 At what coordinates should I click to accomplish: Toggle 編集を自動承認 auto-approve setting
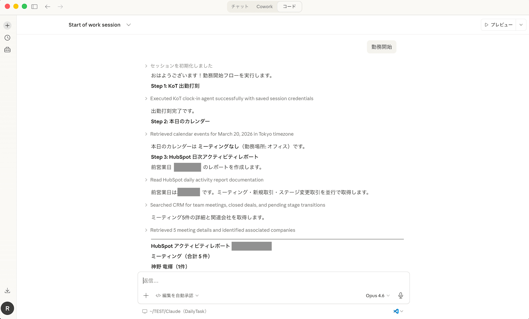(x=177, y=295)
